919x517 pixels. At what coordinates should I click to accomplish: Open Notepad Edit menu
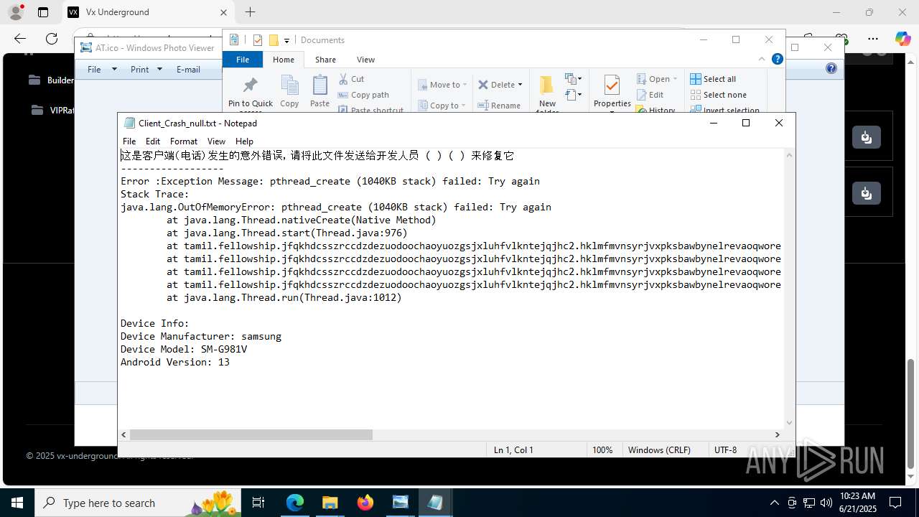(x=153, y=141)
